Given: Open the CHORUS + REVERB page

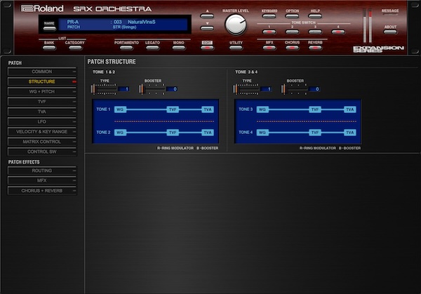Looking at the screenshot, I should tap(42, 191).
